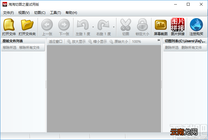Launch Screen Capture (屏幕截图) tool
Screen dimensions: 208x140
pos(161,27)
